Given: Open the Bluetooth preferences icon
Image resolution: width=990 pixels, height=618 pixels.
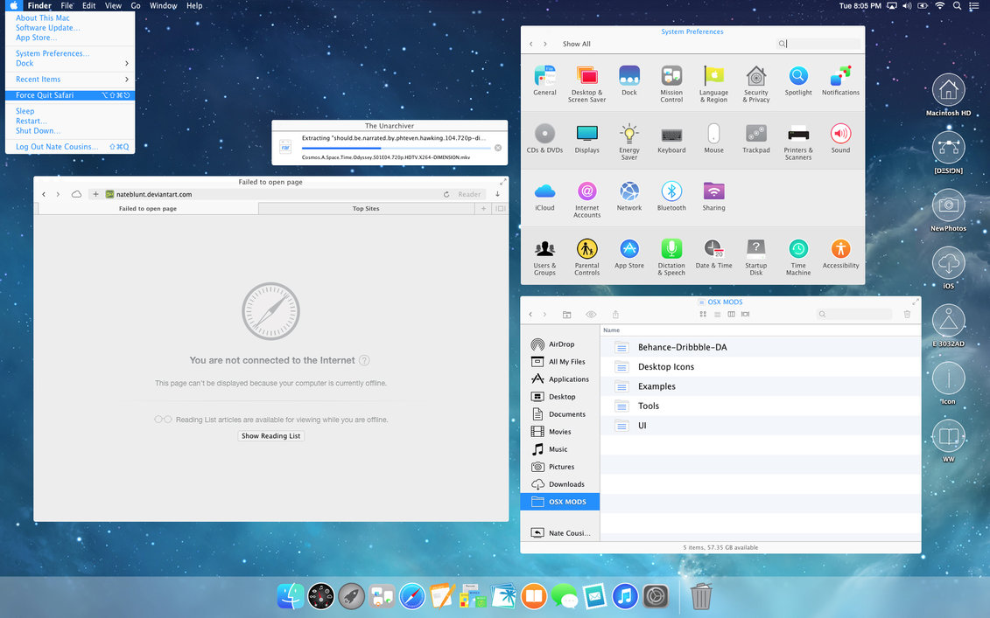Looking at the screenshot, I should pyautogui.click(x=671, y=191).
